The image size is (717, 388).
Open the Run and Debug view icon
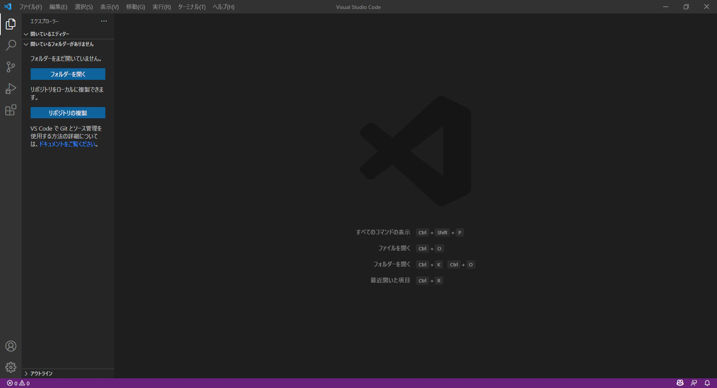coord(11,89)
